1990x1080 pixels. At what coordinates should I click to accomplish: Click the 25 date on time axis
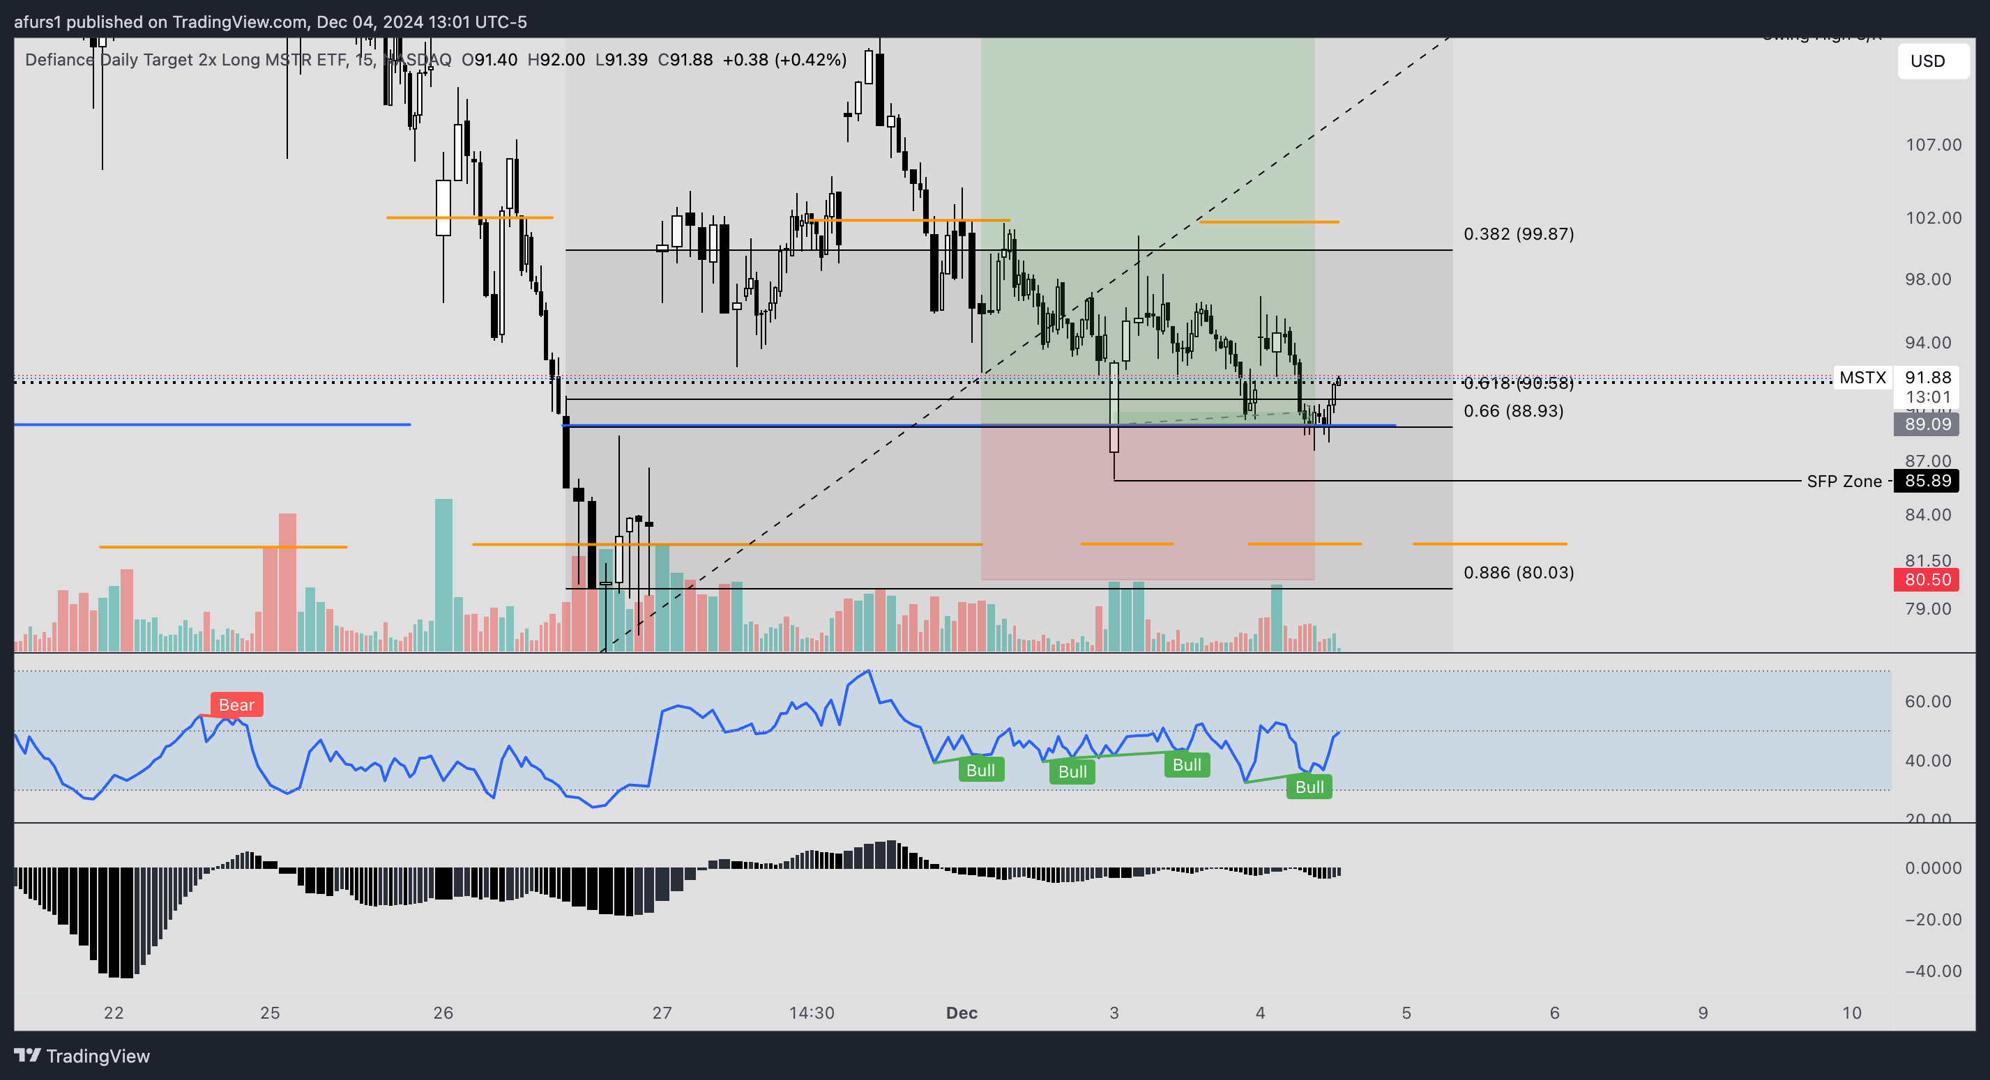pos(271,1013)
